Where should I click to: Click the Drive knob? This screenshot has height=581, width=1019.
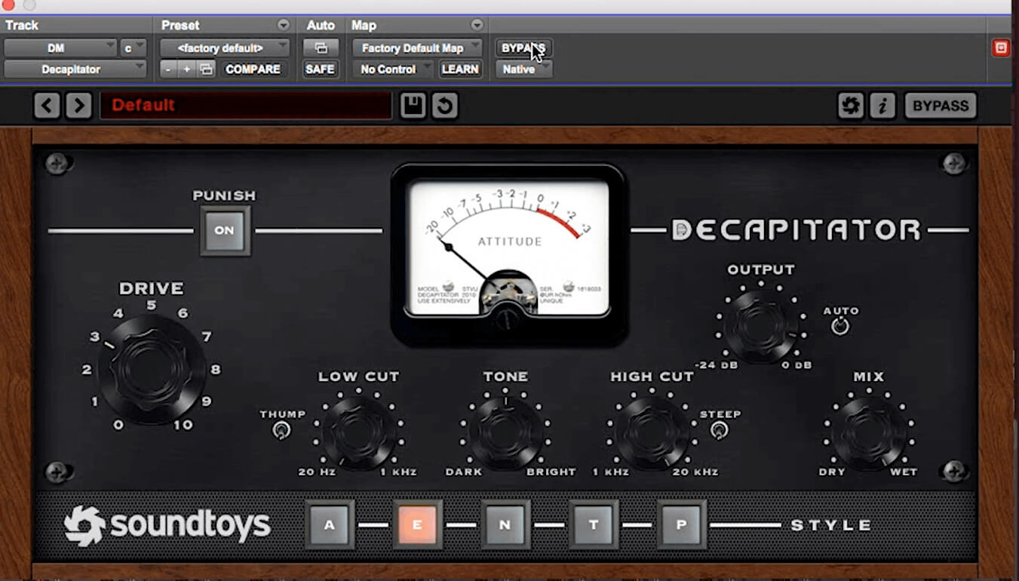click(152, 369)
